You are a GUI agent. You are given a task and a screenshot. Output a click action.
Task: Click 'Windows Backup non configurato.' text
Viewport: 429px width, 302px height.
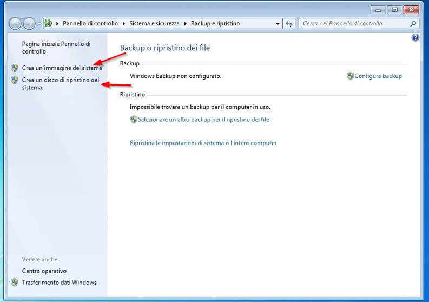click(x=175, y=76)
